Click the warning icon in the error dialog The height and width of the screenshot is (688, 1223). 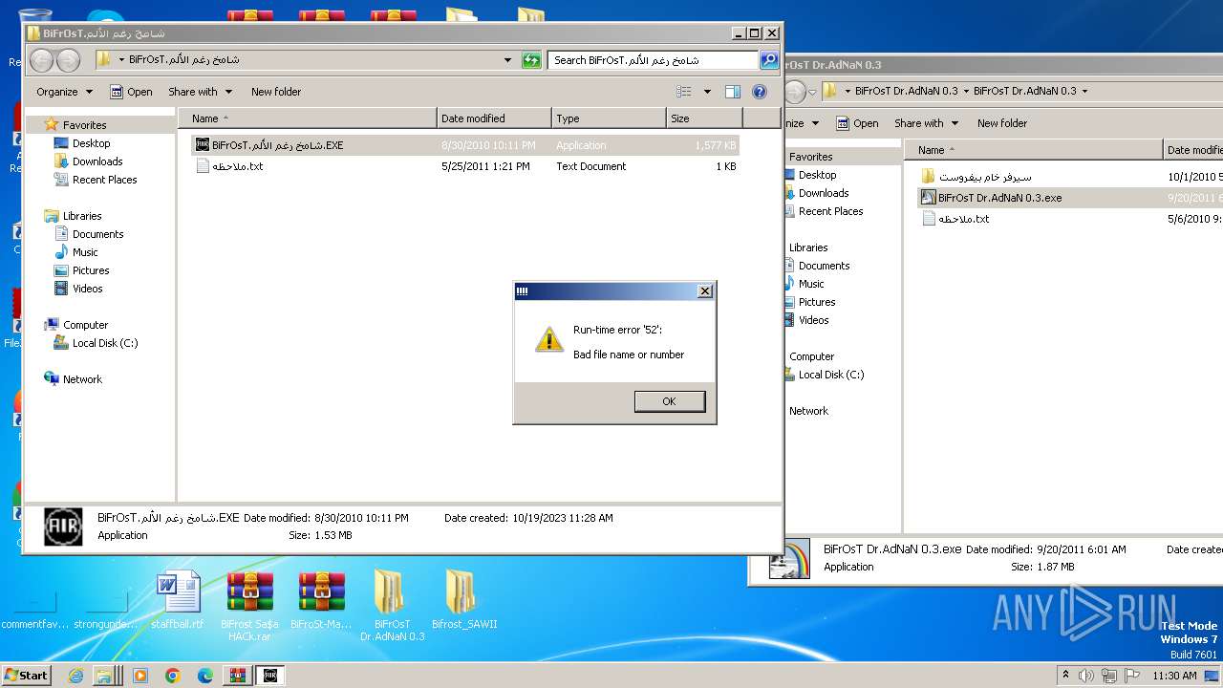tap(548, 338)
